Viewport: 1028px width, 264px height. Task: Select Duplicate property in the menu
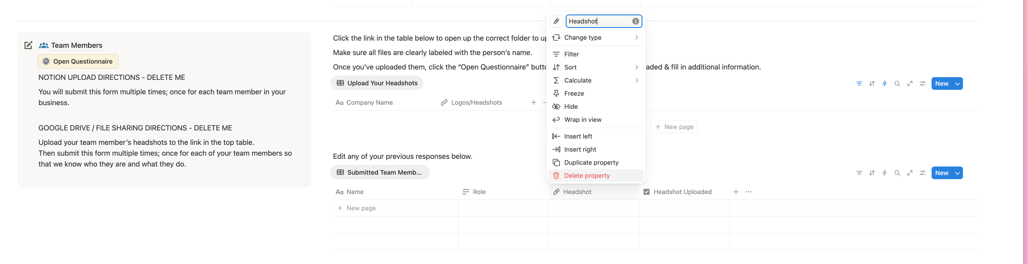[x=591, y=162]
